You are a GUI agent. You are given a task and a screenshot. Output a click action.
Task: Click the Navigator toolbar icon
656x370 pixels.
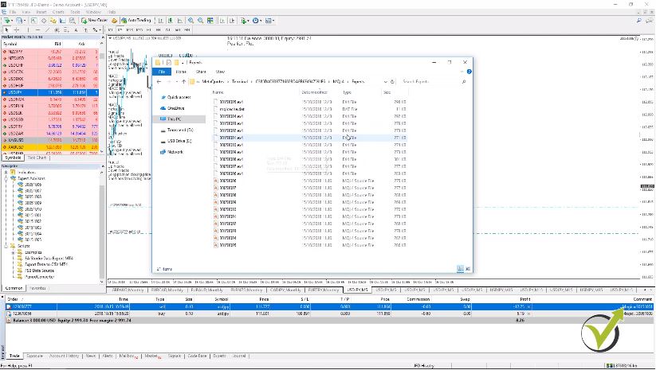pyautogui.click(x=53, y=20)
